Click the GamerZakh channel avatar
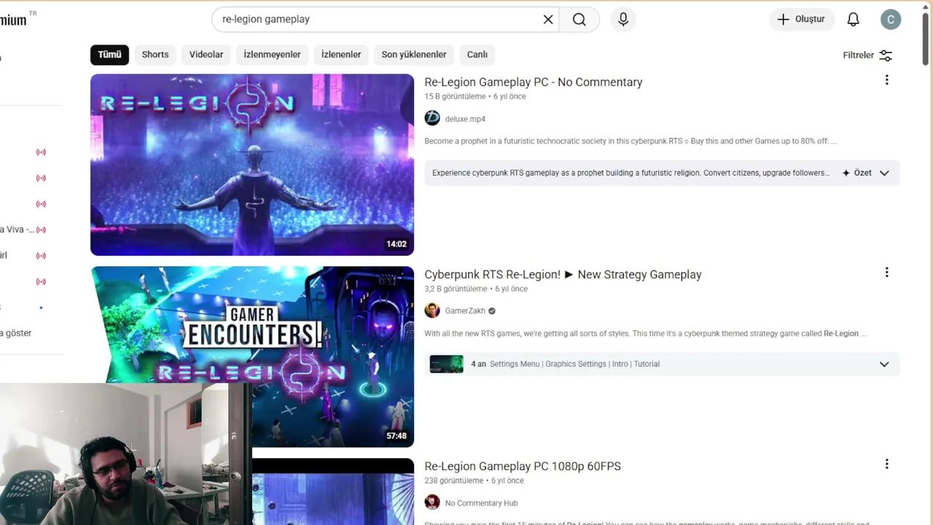This screenshot has height=525, width=933. pyautogui.click(x=432, y=311)
